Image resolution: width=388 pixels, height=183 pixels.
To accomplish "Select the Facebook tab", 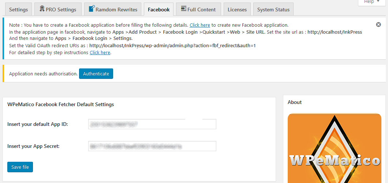I will (x=158, y=10).
